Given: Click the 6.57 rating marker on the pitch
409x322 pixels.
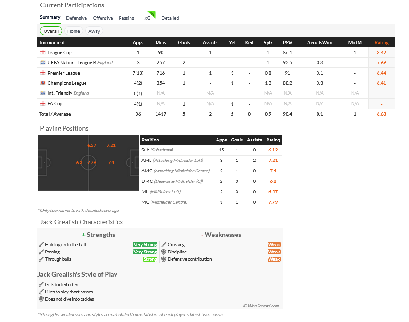Looking at the screenshot, I should [91, 145].
